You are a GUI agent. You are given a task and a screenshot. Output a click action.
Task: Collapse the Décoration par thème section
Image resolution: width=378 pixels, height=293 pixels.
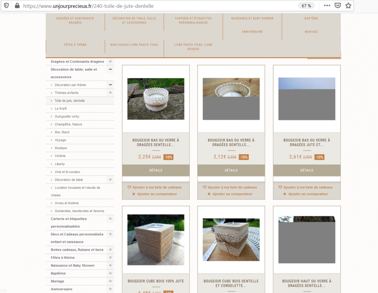(110, 85)
